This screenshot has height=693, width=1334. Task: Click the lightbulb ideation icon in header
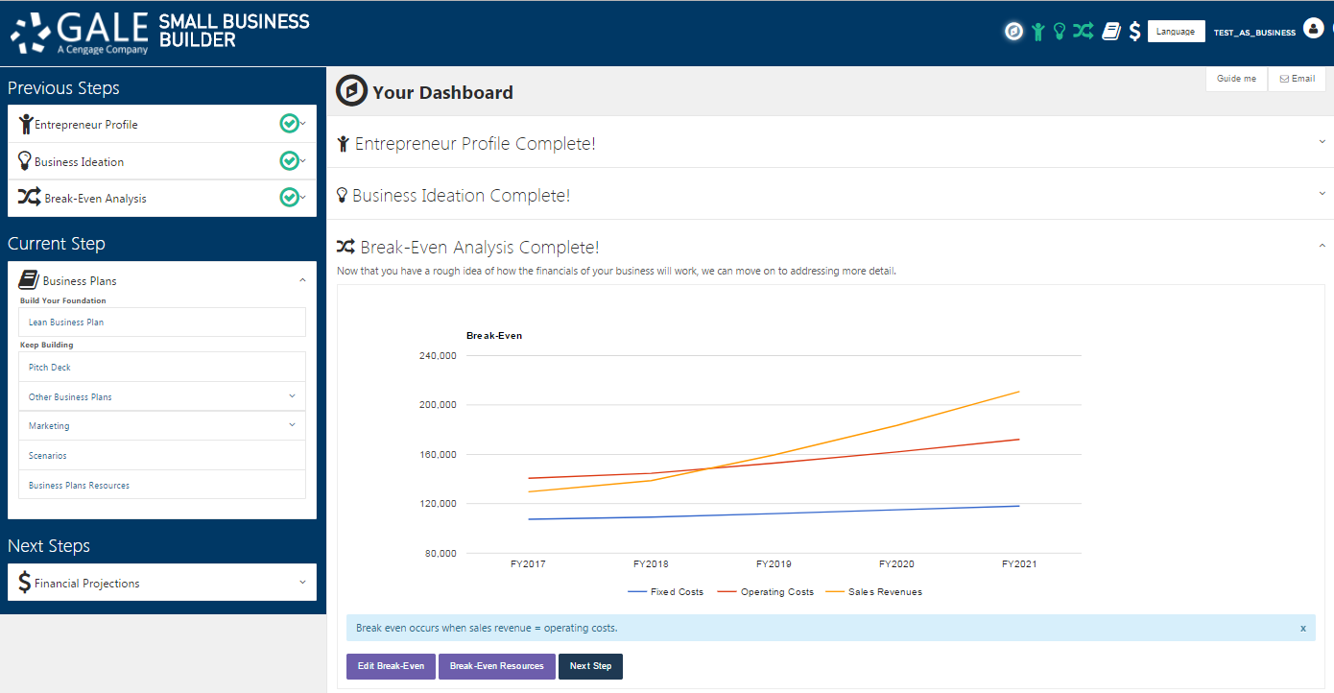coord(1059,32)
